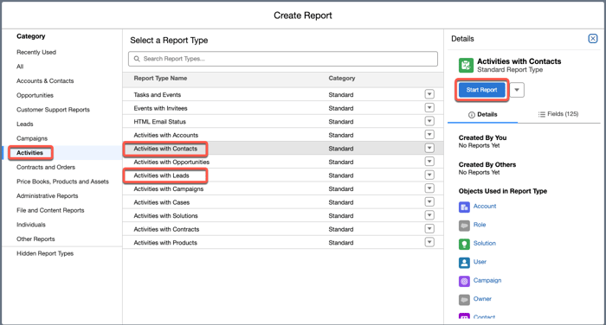Open the User object link
The image size is (606, 325).
tap(480, 262)
